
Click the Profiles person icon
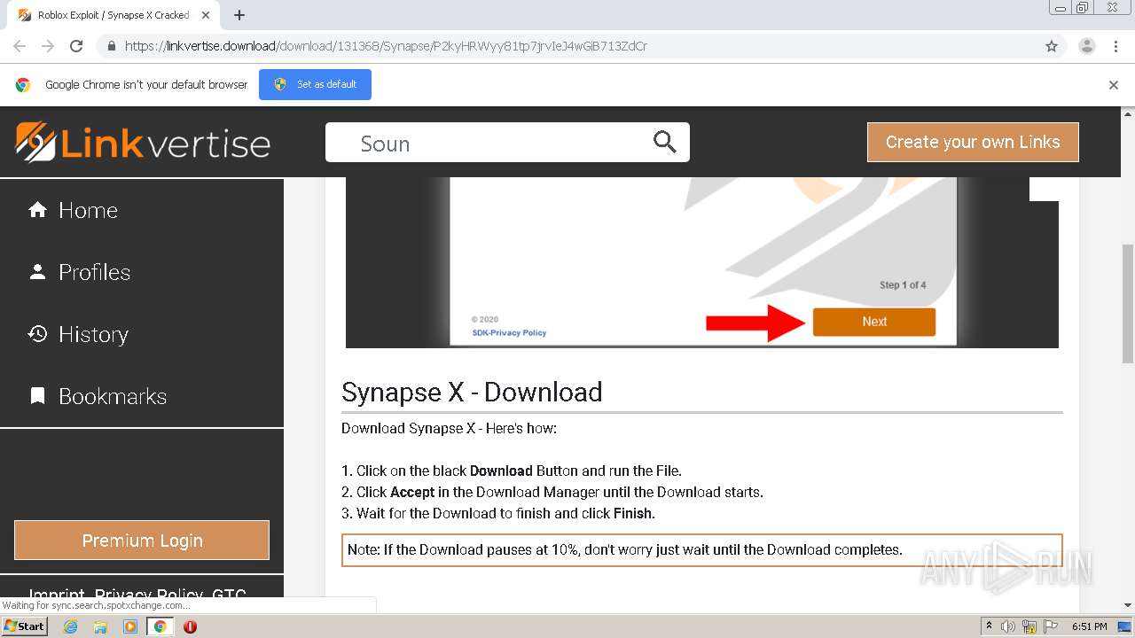[37, 272]
